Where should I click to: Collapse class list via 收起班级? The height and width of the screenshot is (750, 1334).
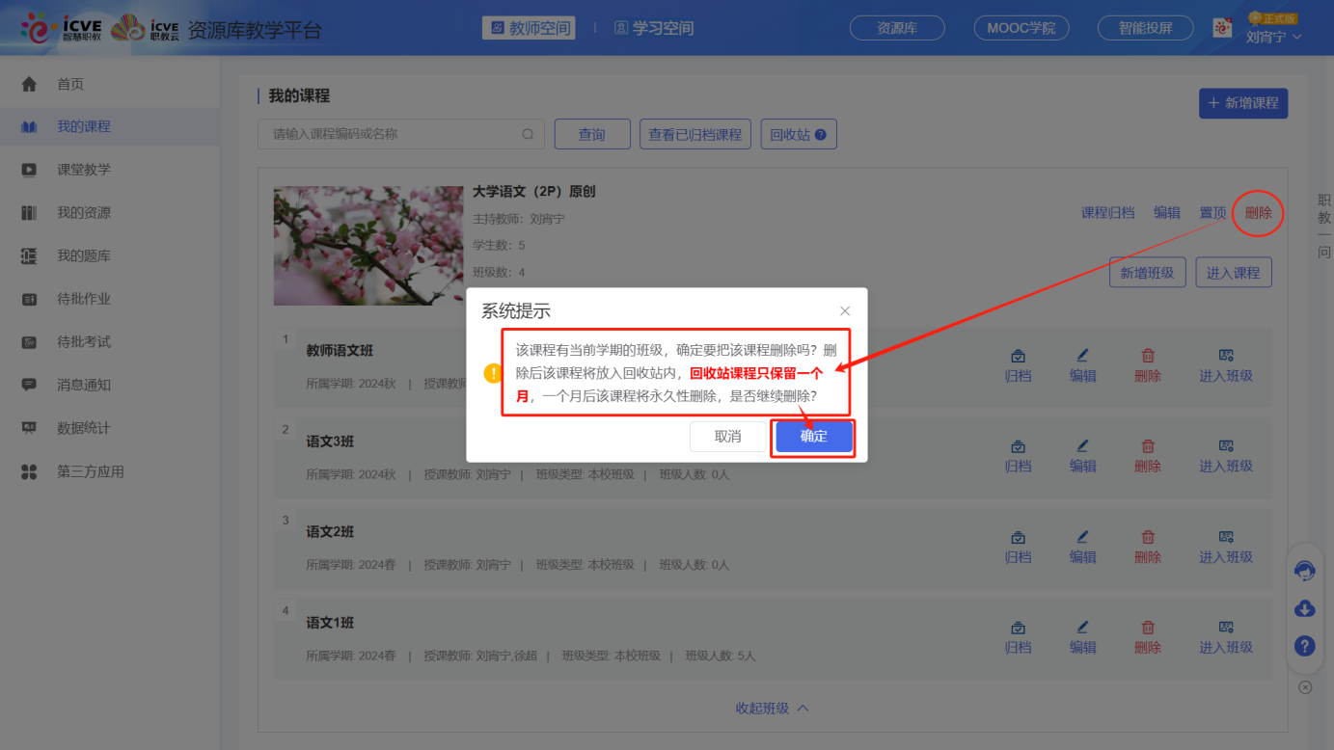tap(772, 709)
